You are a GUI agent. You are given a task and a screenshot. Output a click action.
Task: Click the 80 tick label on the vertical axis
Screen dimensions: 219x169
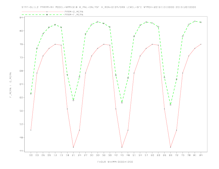(x=21, y=31)
